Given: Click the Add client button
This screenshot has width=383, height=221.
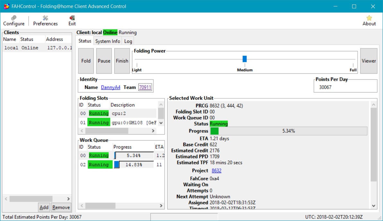Looking at the screenshot, I should coord(44,207).
